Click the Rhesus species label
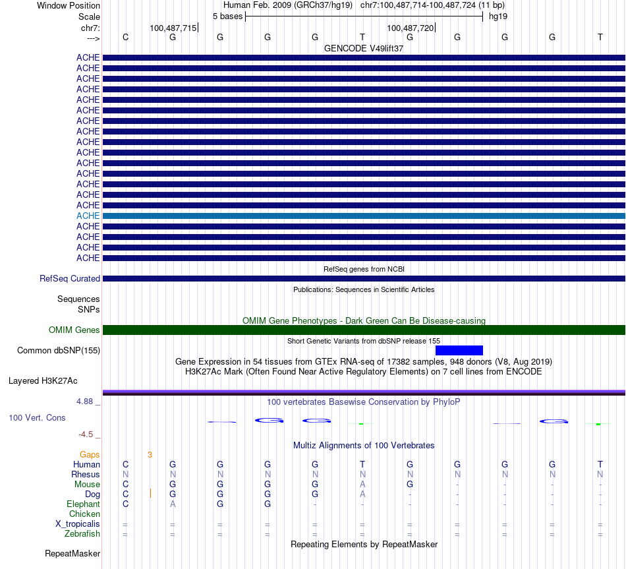The height and width of the screenshot is (569, 626). coord(86,474)
